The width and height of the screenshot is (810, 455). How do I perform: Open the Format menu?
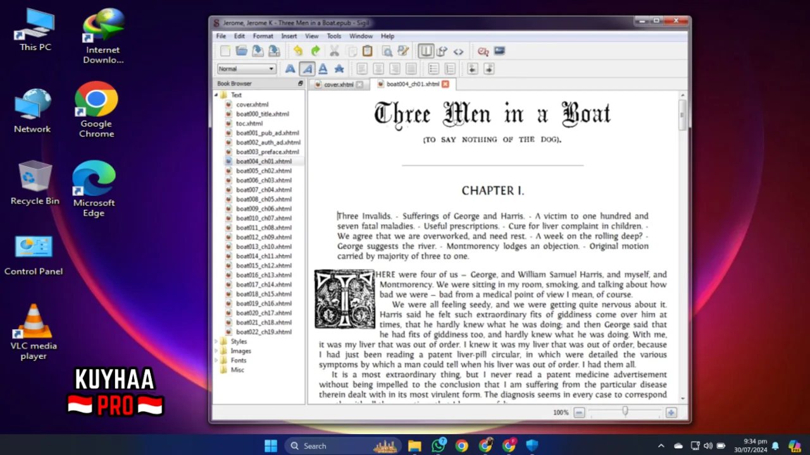(x=263, y=36)
